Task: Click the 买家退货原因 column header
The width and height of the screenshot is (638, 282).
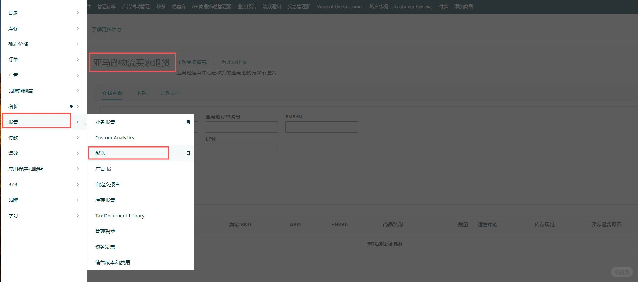Action: pyautogui.click(x=606, y=225)
